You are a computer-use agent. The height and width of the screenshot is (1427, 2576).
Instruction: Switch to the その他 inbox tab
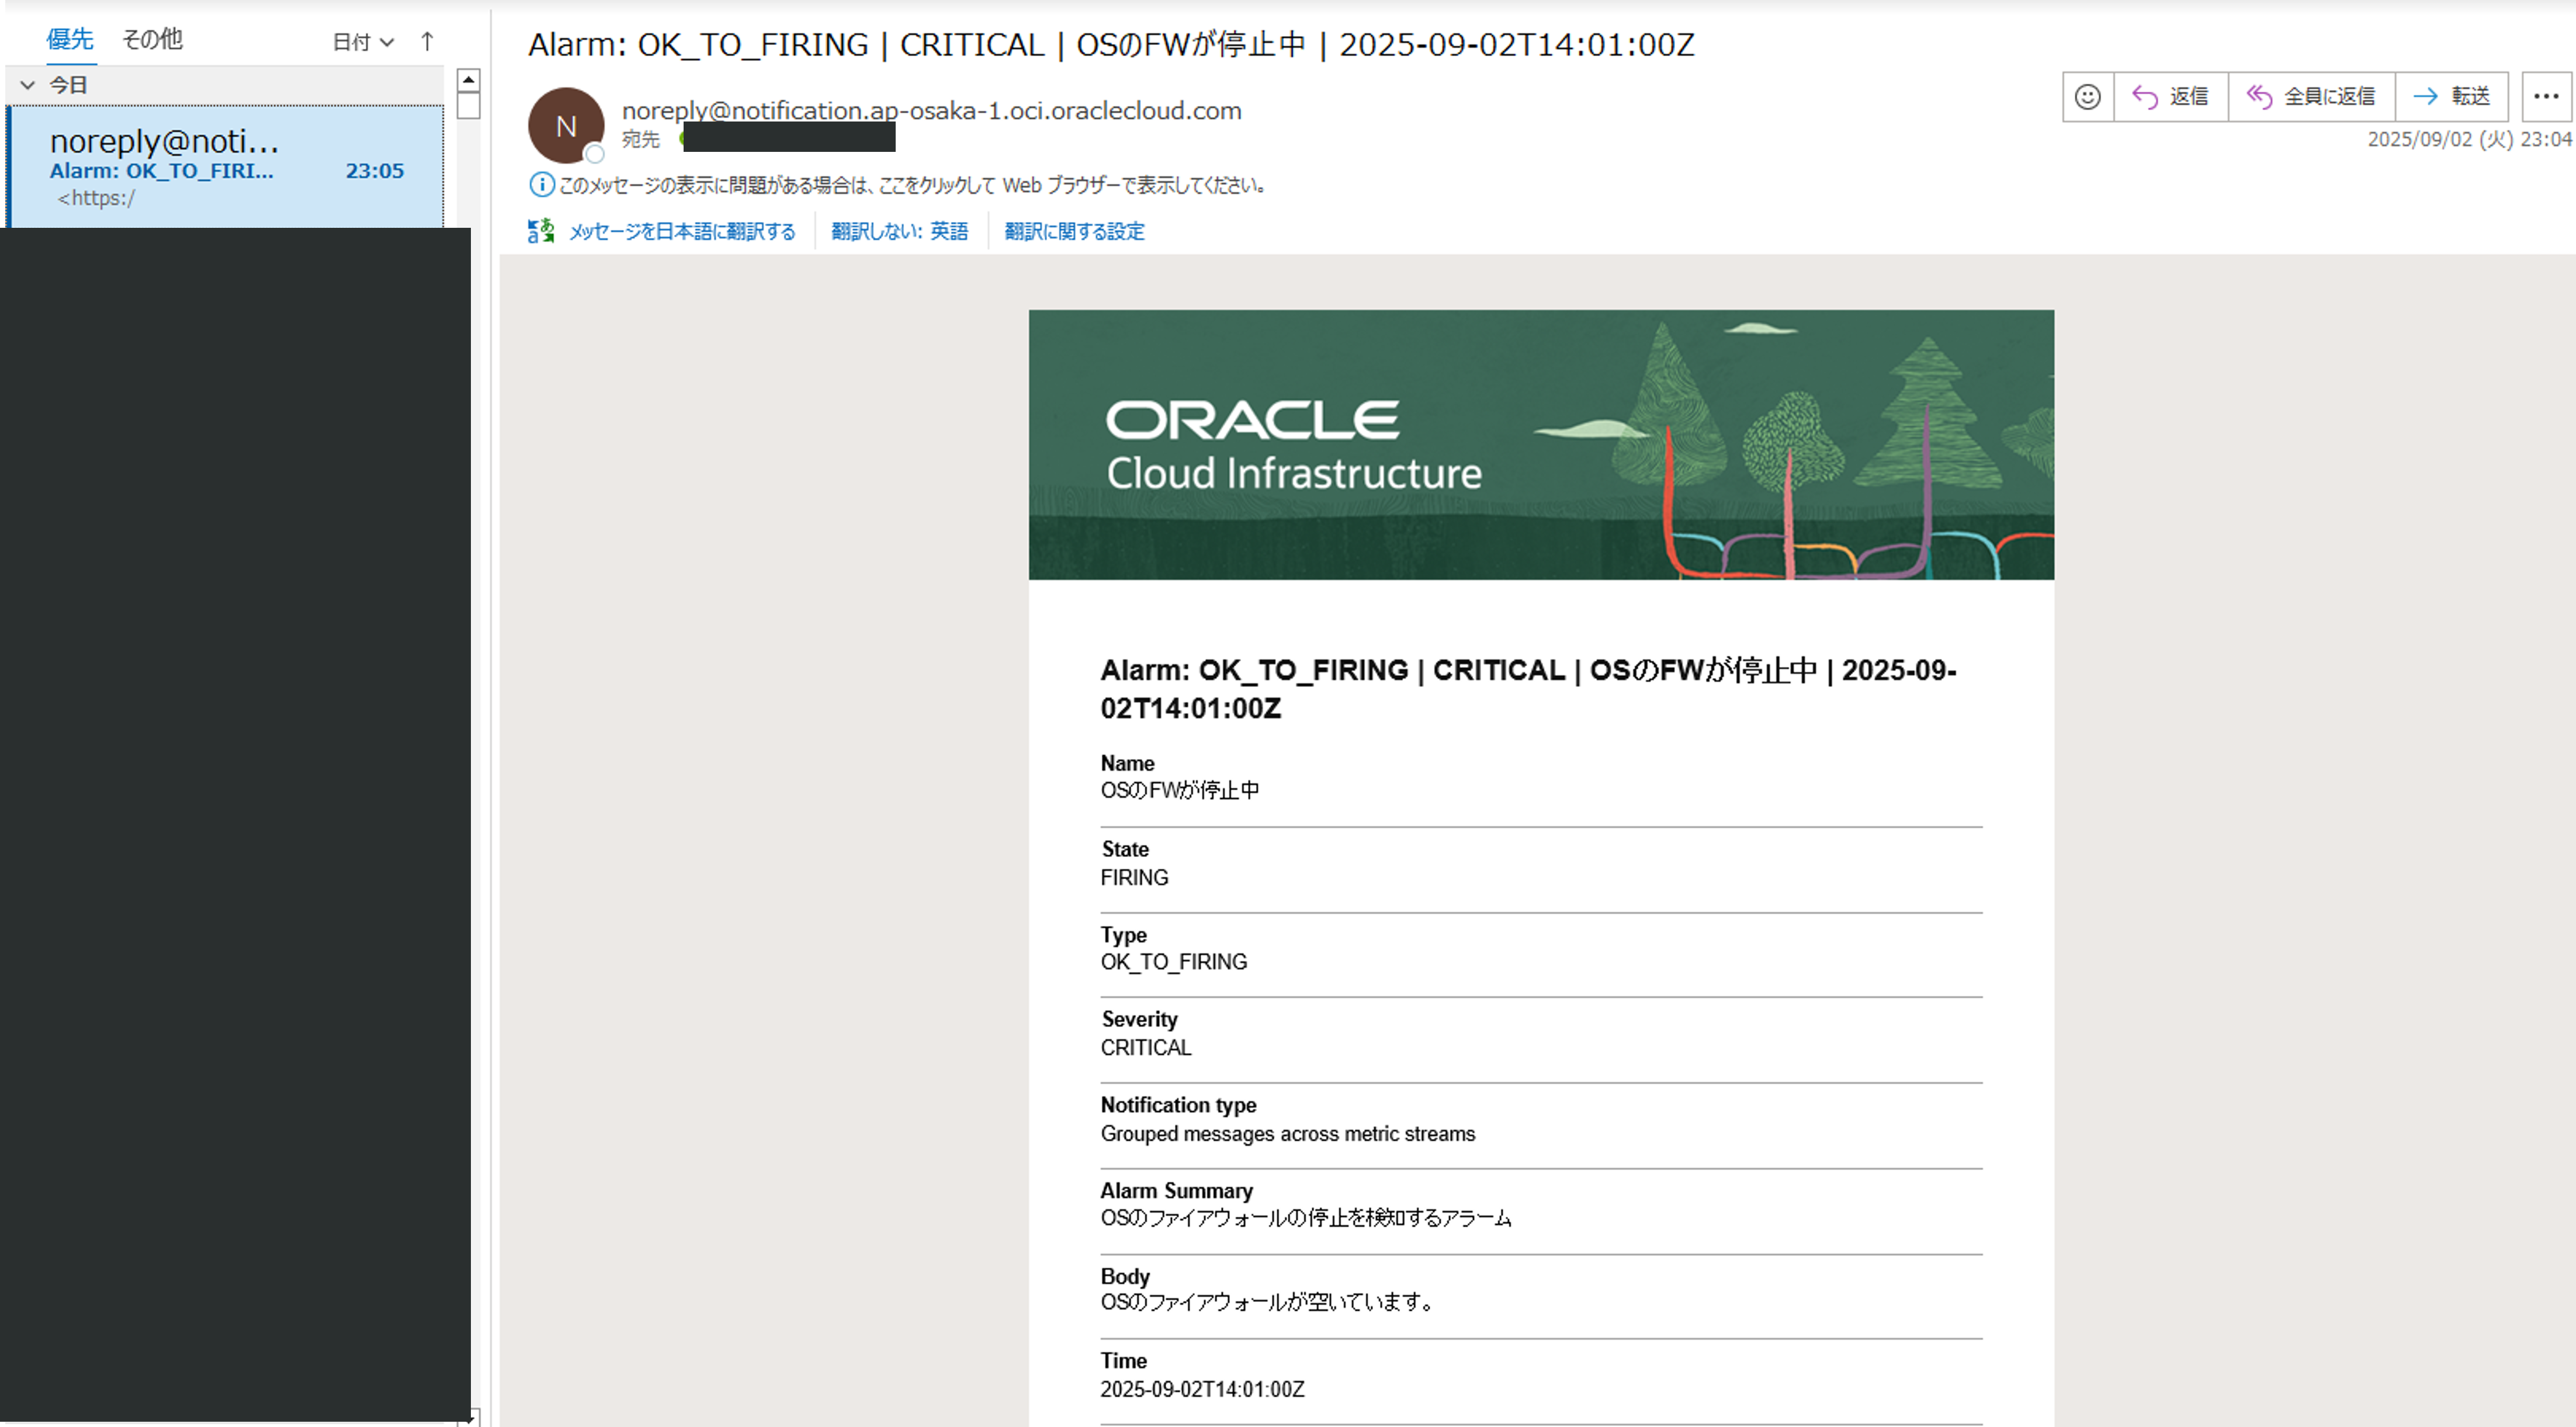(152, 39)
